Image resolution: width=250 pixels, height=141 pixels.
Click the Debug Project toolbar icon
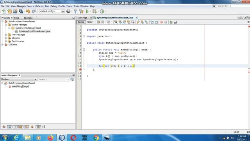pos(95,11)
